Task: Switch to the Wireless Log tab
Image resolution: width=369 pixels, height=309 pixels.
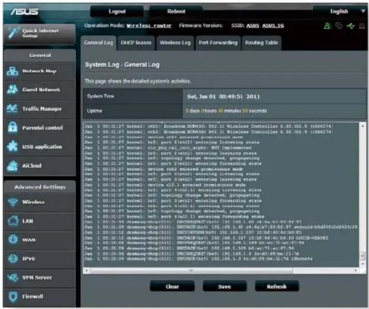Action: click(x=175, y=43)
